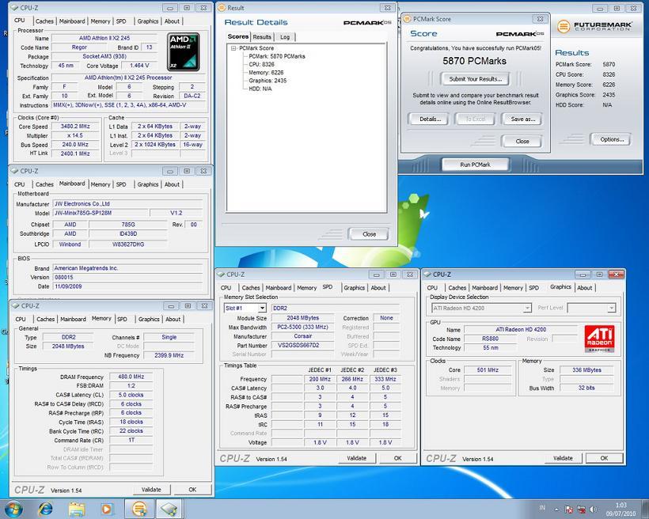This screenshot has height=519, width=649.
Task: Click the Options... button
Action: (611, 139)
